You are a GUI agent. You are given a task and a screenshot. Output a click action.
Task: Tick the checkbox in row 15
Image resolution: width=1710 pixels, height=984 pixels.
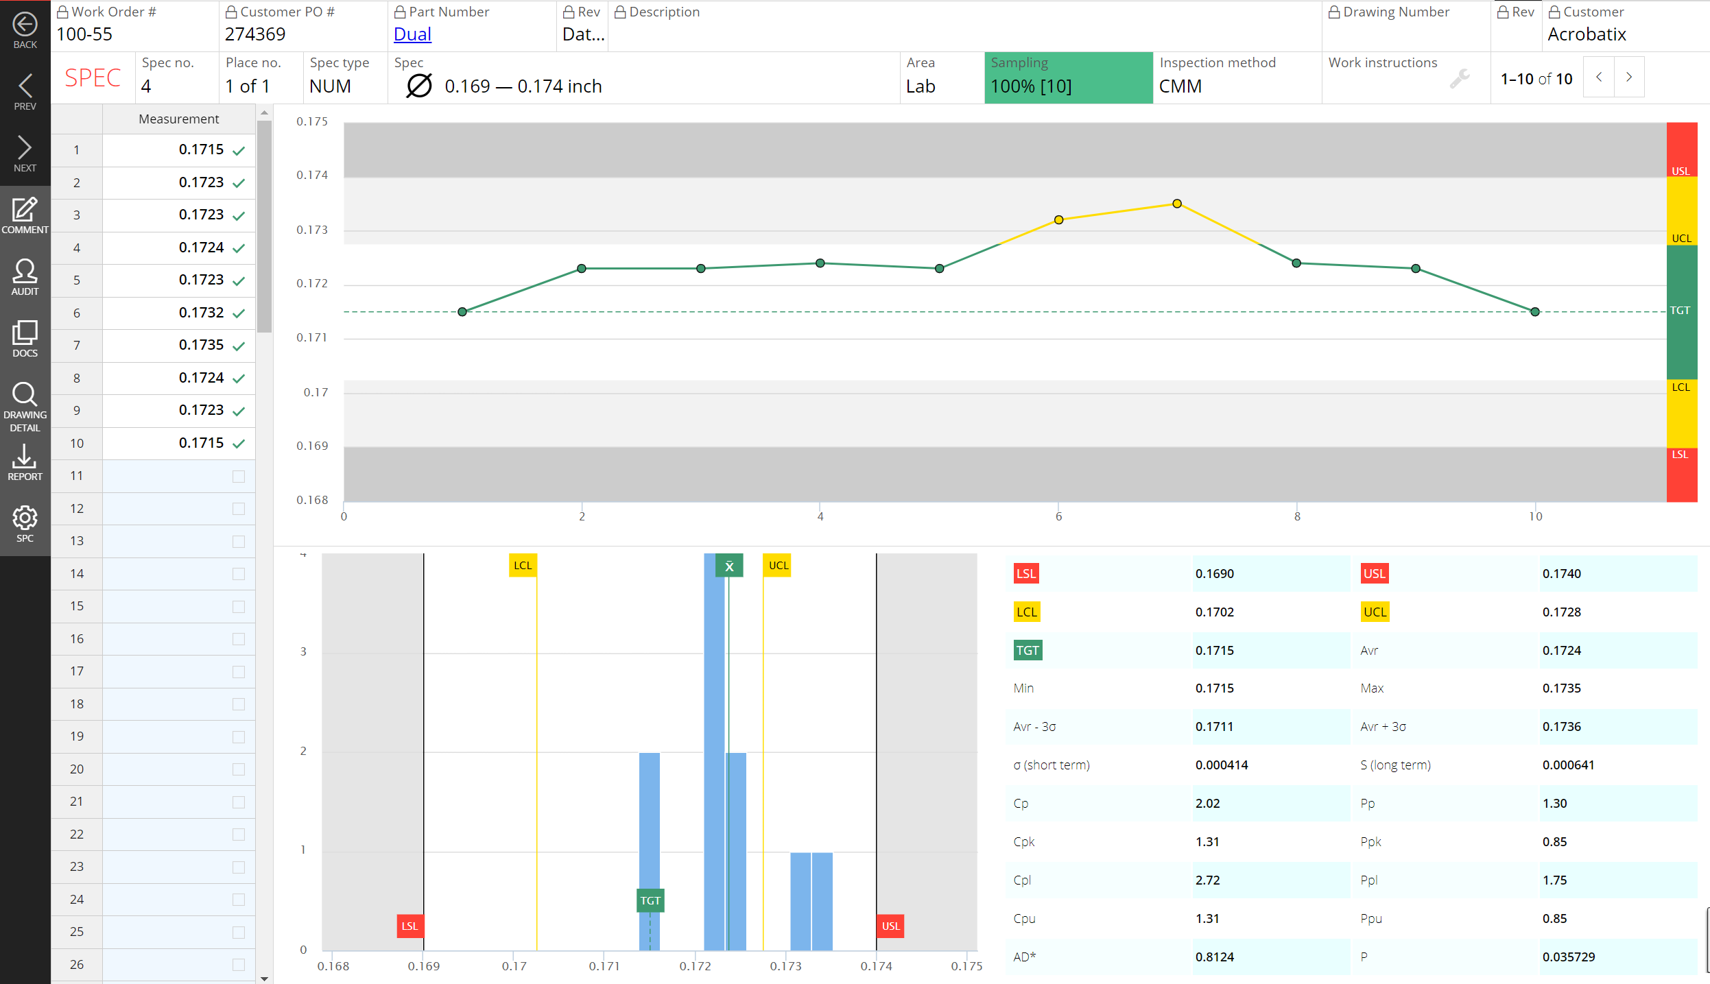(239, 606)
